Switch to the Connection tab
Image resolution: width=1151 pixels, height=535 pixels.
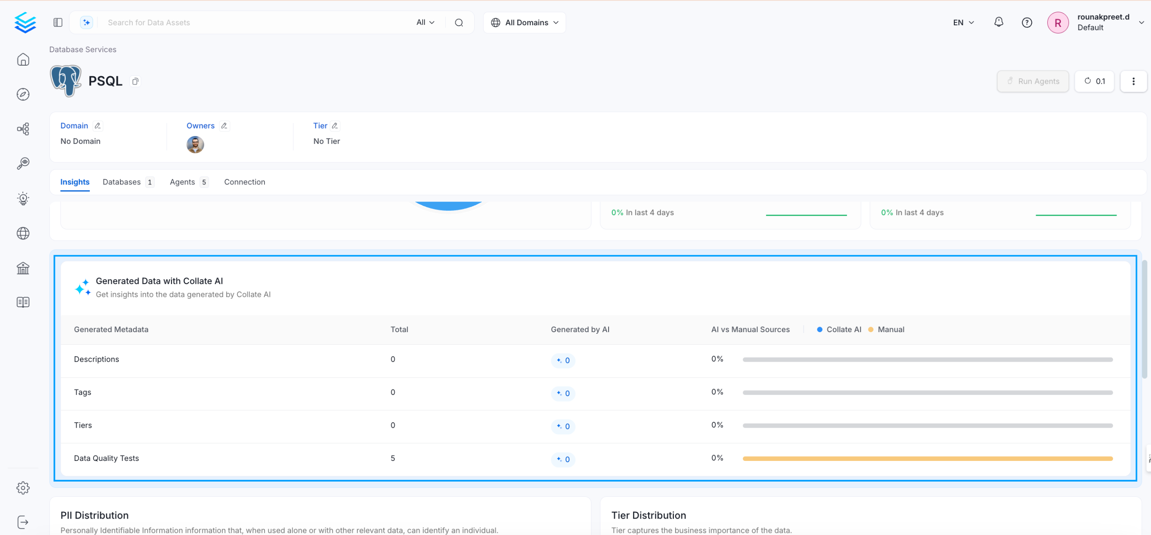pyautogui.click(x=244, y=182)
